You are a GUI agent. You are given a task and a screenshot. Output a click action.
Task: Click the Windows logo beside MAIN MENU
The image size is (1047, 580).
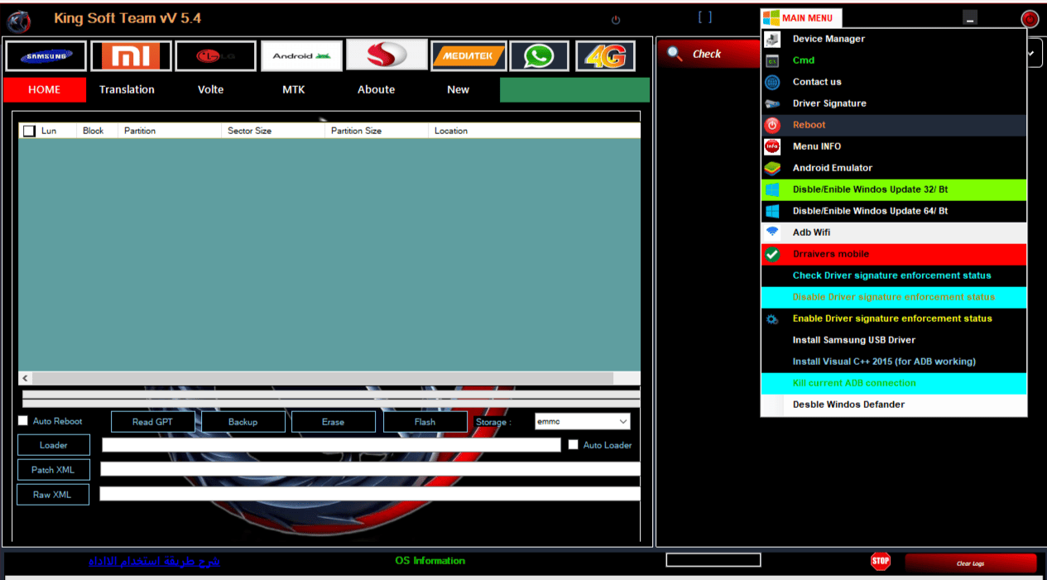click(x=771, y=17)
